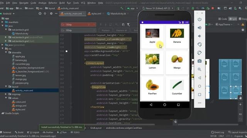Click the emulator Rotate Right icon
The image size is (247, 138).
[x=200, y=53]
